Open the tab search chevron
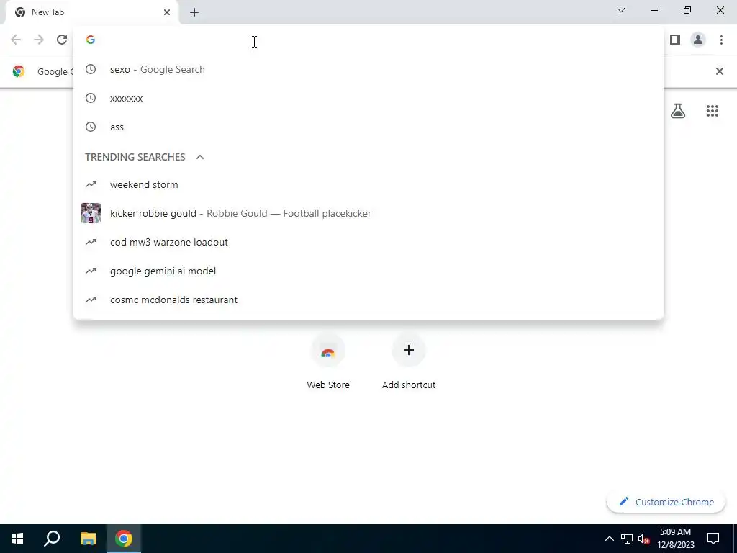Viewport: 737px width, 553px height. (x=621, y=10)
